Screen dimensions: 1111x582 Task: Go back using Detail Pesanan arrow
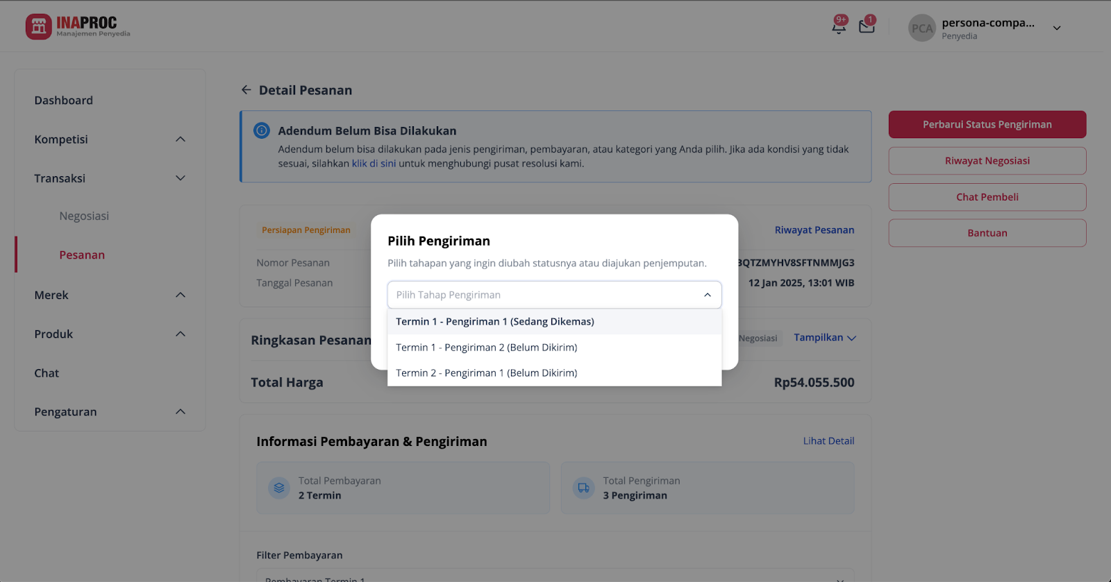tap(246, 90)
